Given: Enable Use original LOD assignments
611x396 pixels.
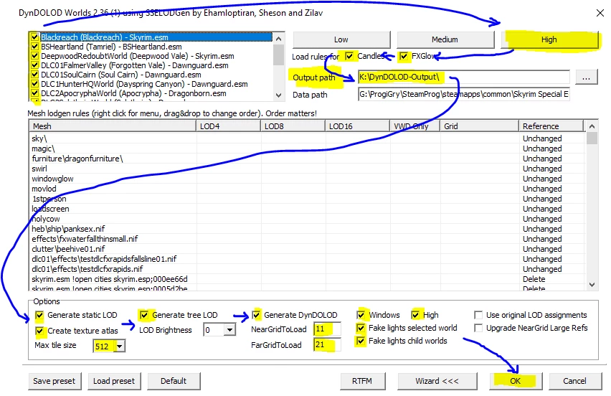Looking at the screenshot, I should point(478,315).
